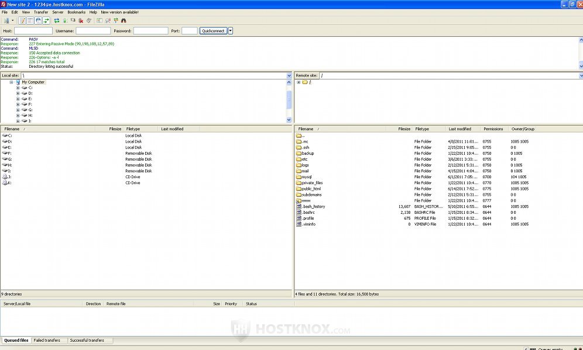Expand the remote root folder node
Screen dimensions: 583x350
[299, 82]
